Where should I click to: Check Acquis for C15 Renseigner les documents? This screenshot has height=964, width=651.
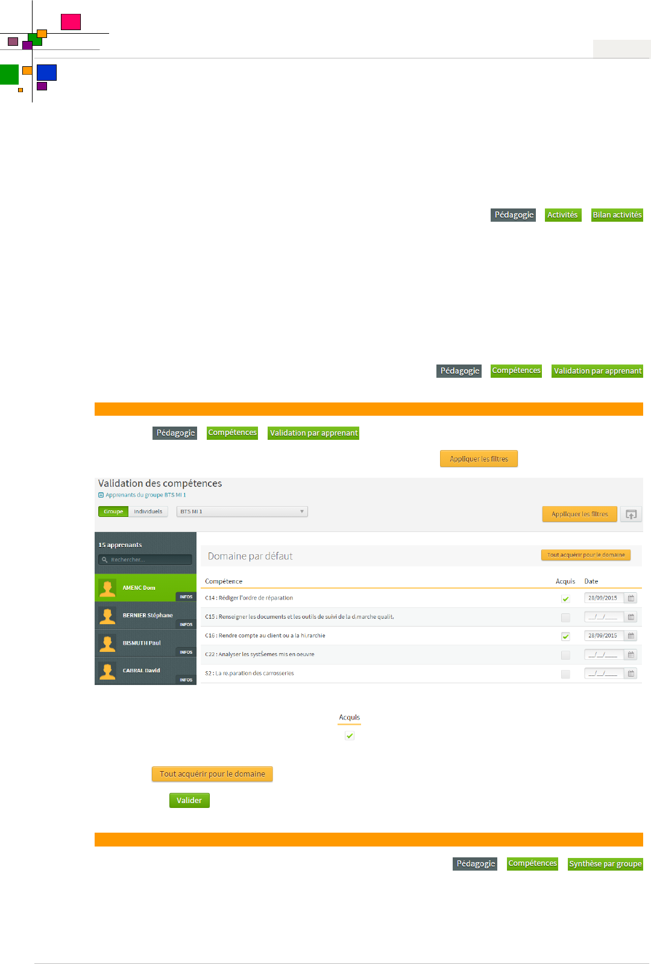pyautogui.click(x=565, y=618)
